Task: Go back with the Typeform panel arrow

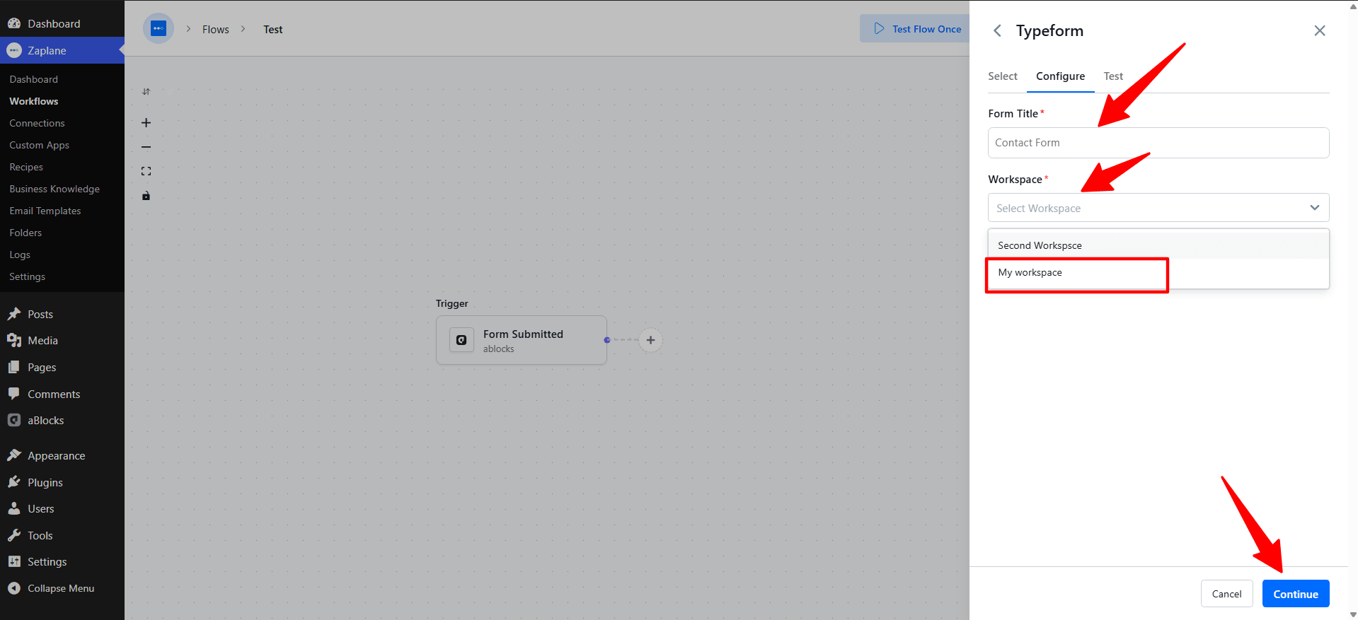Action: click(x=997, y=30)
